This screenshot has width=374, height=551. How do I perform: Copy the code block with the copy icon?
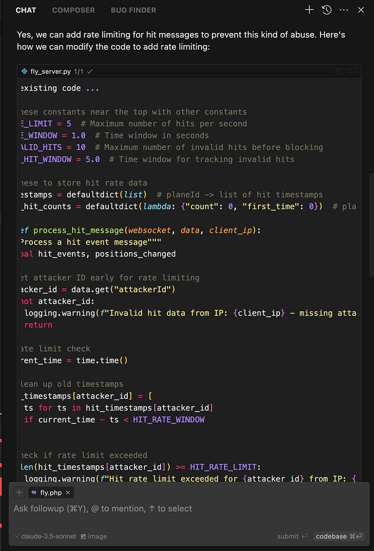click(339, 71)
